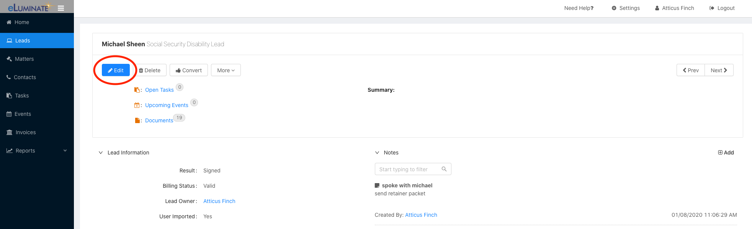
Task: Toggle the hamburger sidebar menu icon
Action: point(61,8)
